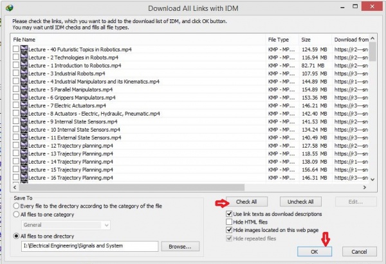This screenshot has height=264, width=386.
Task: Enable Hide HTML files option
Action: point(229,222)
